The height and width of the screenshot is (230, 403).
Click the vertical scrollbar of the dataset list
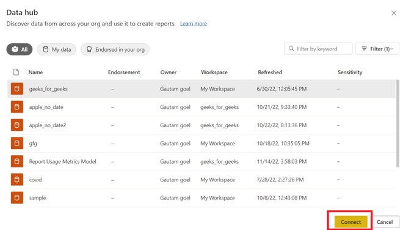point(398,124)
